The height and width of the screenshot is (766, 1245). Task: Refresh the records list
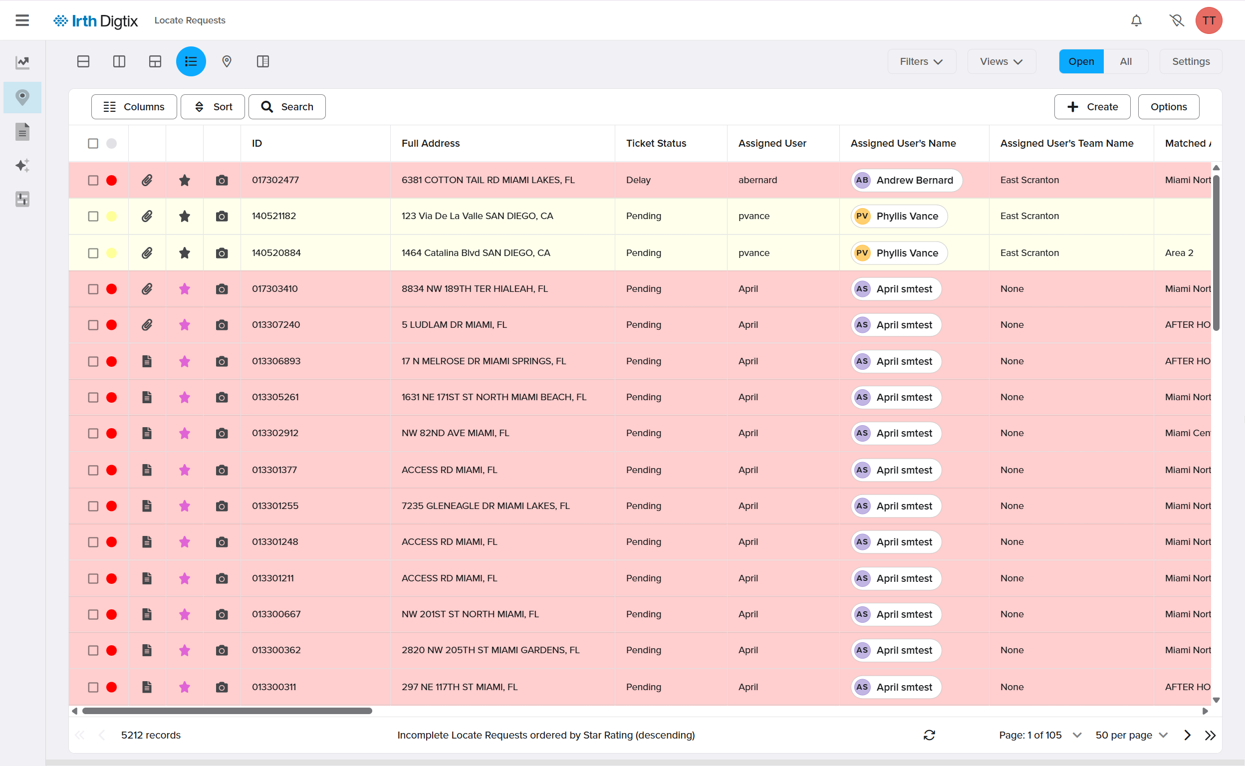(929, 735)
